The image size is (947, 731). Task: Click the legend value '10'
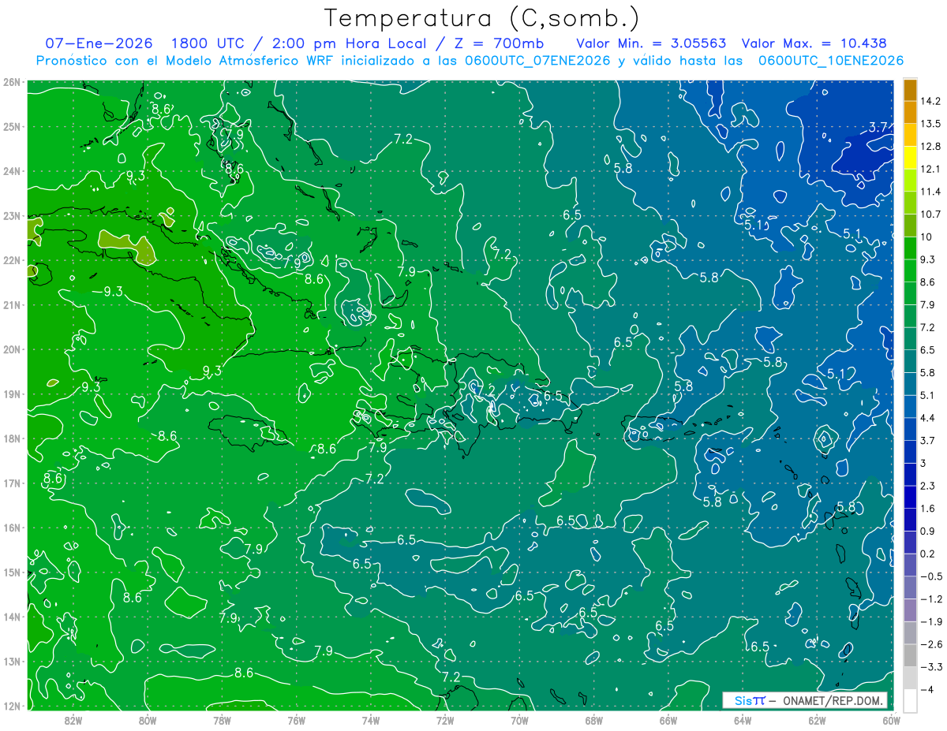[x=926, y=237]
